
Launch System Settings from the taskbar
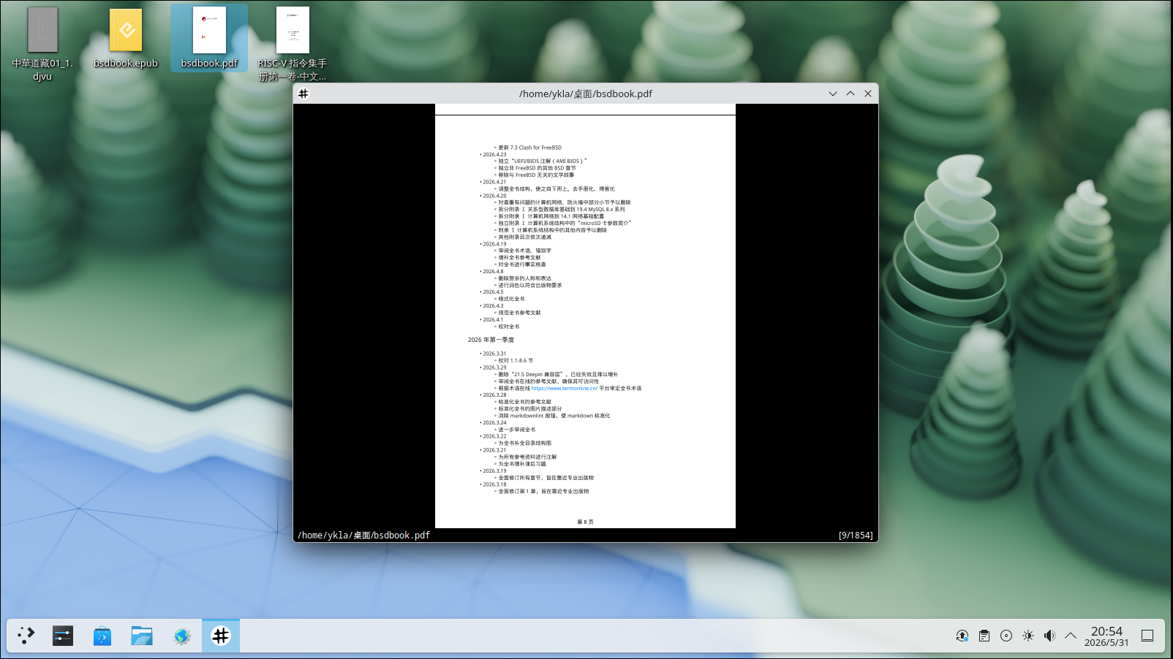[x=63, y=636]
